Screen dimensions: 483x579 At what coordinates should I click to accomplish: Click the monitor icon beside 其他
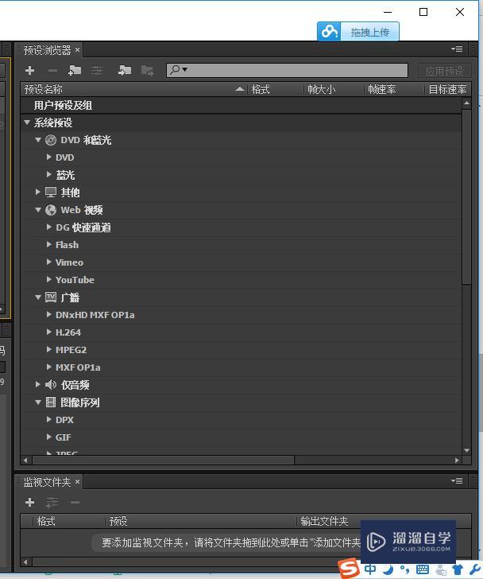51,192
